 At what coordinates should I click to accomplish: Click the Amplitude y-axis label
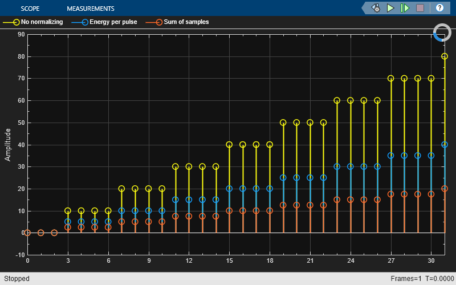click(x=8, y=144)
